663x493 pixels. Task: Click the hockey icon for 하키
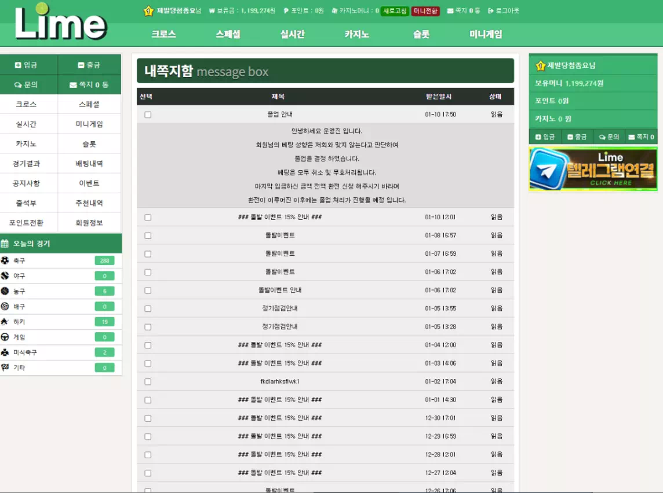[x=5, y=322]
